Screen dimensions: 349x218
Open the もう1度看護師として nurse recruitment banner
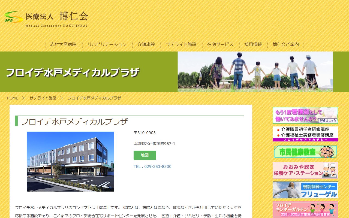point(305,115)
